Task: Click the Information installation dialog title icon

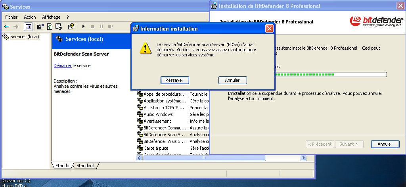Action: pyautogui.click(x=136, y=29)
